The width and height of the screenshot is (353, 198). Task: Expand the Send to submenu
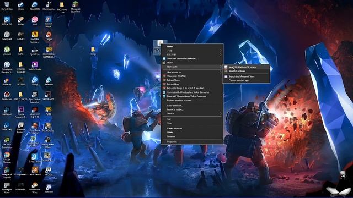[192, 114]
